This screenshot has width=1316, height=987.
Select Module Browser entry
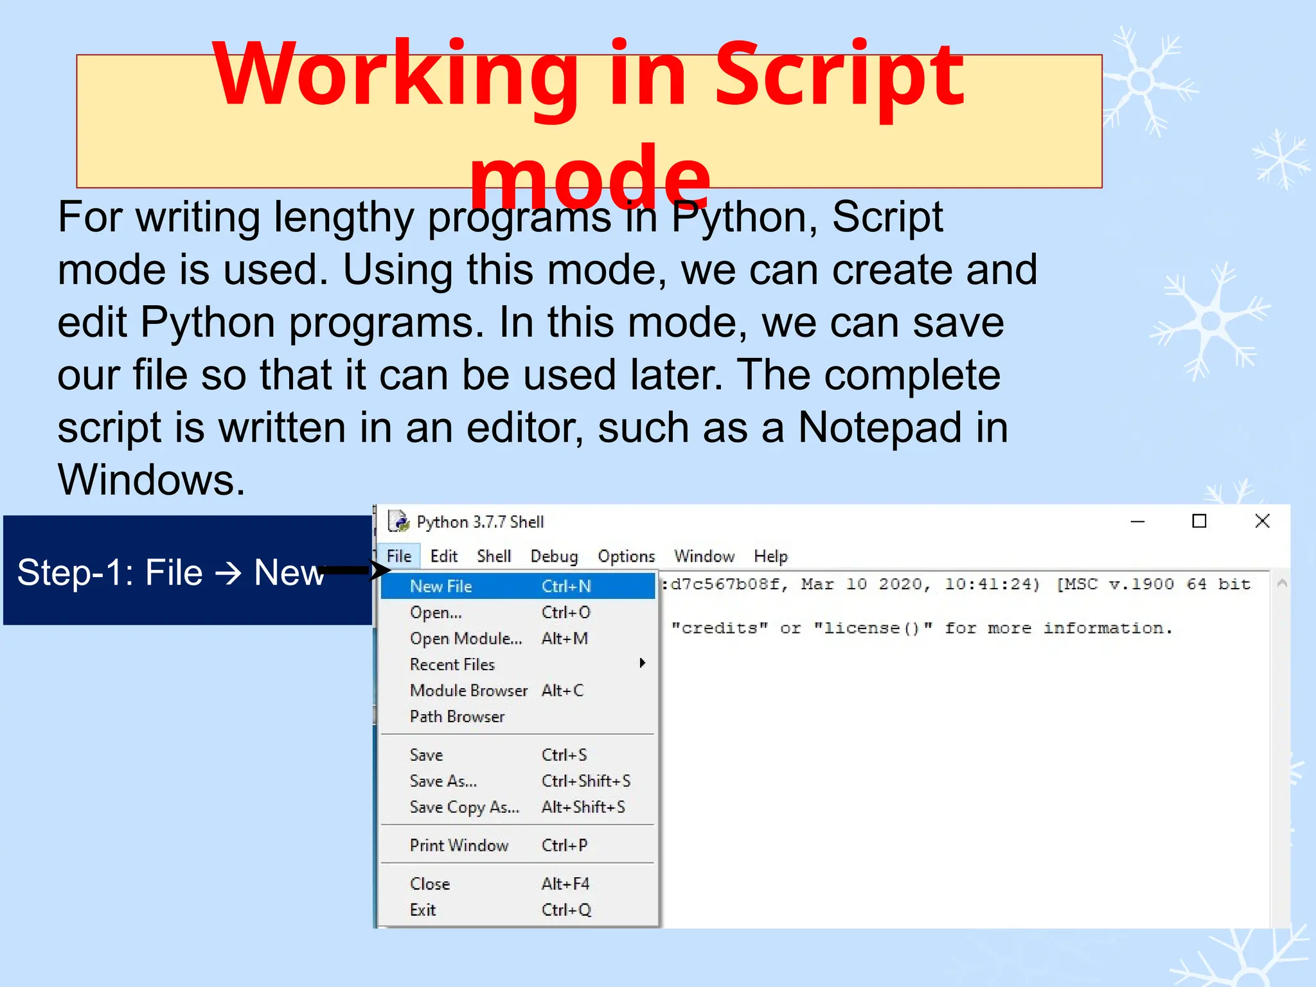[518, 690]
